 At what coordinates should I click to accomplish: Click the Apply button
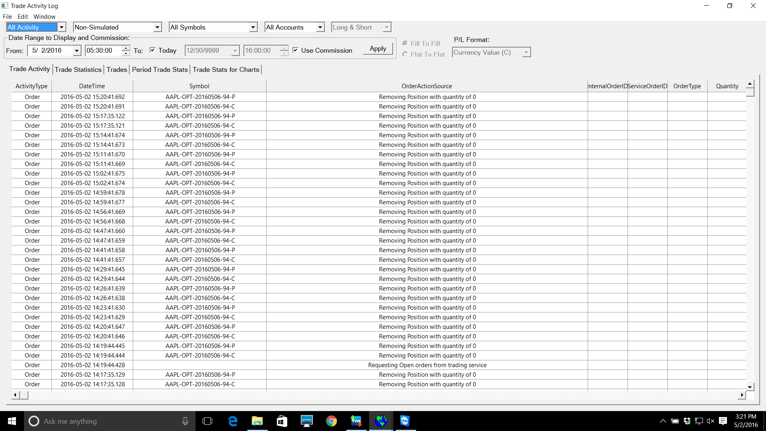(378, 49)
